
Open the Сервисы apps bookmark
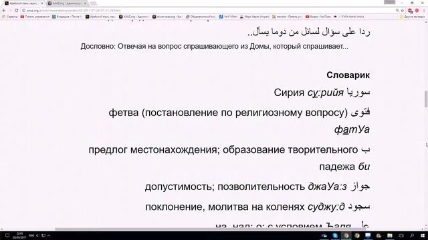pyautogui.click(x=10, y=17)
